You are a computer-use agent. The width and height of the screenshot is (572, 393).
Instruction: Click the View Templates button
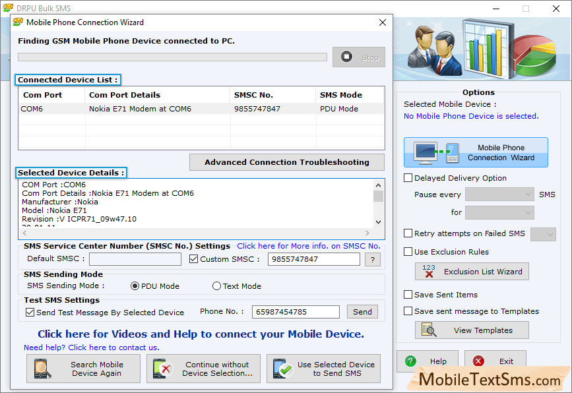(472, 330)
